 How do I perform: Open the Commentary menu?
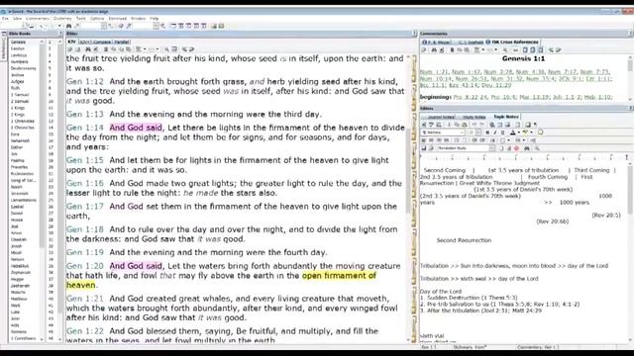[x=38, y=19]
